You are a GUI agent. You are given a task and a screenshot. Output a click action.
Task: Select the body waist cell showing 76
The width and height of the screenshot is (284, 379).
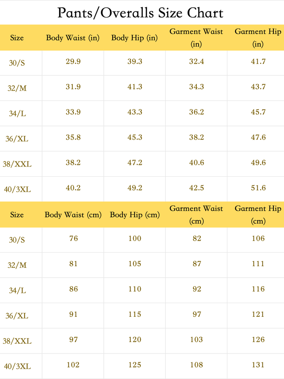(74, 238)
